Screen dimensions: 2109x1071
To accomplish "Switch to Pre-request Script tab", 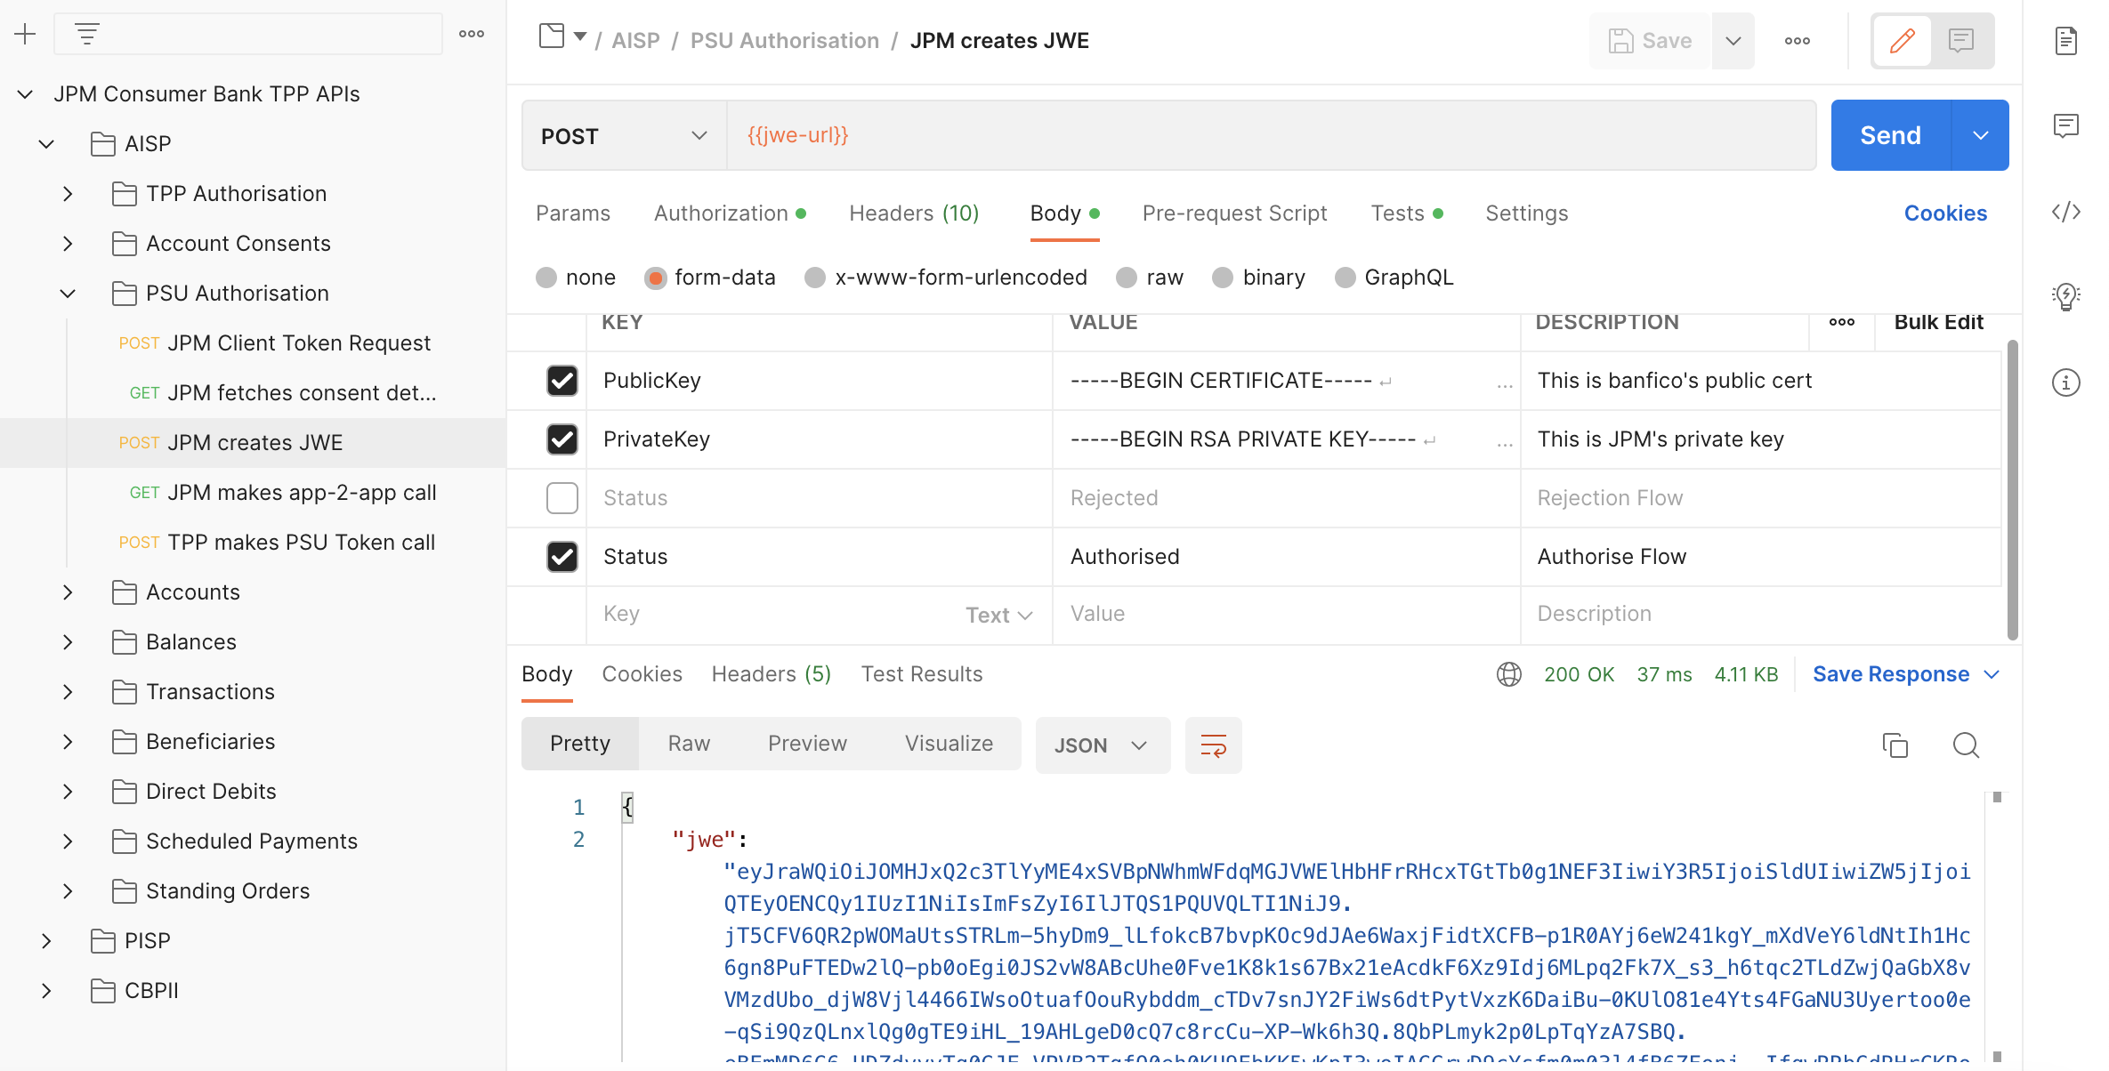I will (x=1234, y=213).
